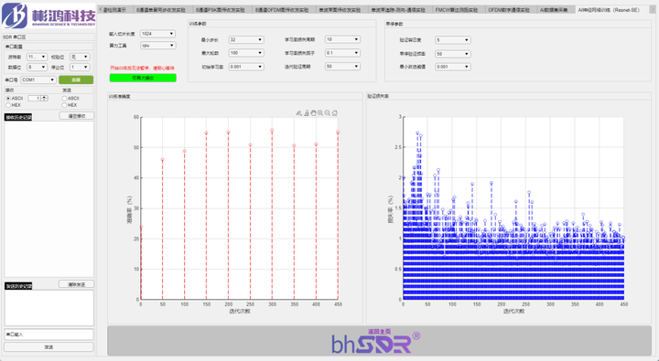The image size is (659, 361).
Task: Open the 0.001 dropdown in the early-stop panel
Action: [x=453, y=67]
